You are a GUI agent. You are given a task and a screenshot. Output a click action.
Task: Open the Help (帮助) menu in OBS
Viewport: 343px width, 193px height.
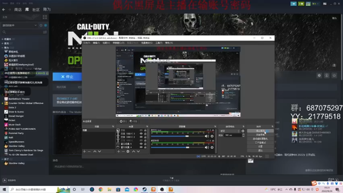[169, 43]
